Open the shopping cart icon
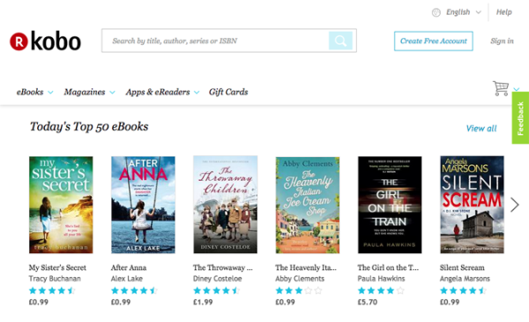Screen dimensions: 529x322 (501, 88)
